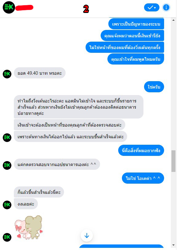The image size is (177, 250).
Task: Jump to latest message with down-arrow button
Action: coord(87,235)
